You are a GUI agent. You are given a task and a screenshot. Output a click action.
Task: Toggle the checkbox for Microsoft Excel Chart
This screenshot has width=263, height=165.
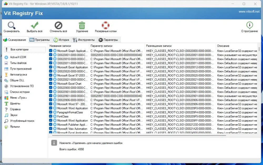coord(51,84)
